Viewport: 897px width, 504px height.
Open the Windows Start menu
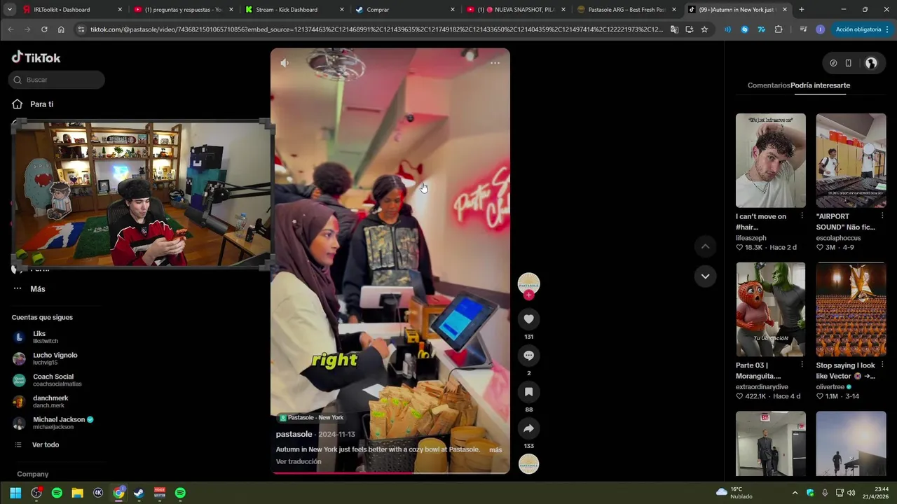pos(15,493)
